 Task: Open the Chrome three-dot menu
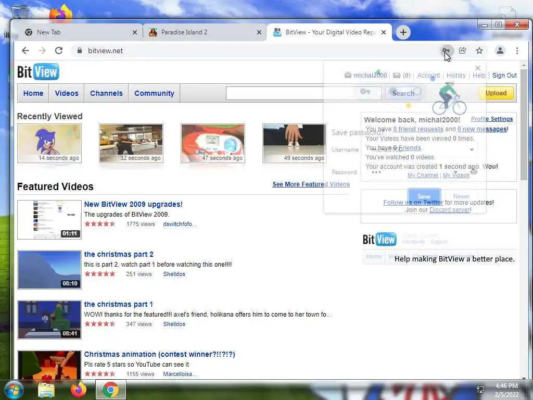517,51
